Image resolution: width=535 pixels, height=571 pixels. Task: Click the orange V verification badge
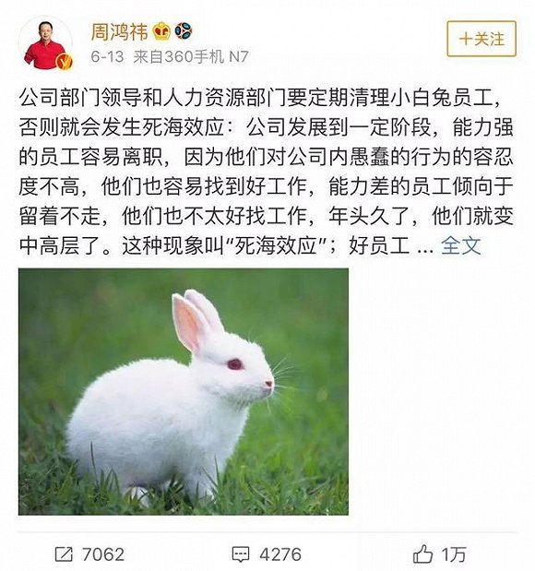pos(65,61)
